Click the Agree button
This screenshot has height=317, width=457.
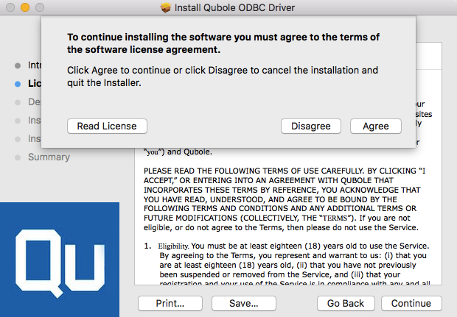pyautogui.click(x=376, y=127)
